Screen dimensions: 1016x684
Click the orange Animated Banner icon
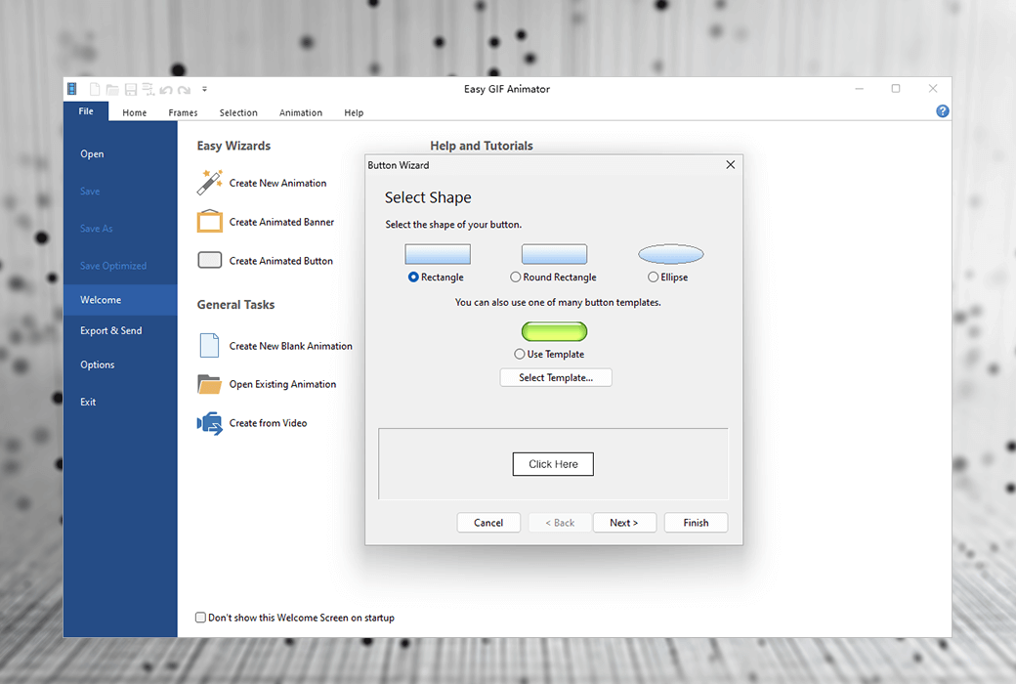pyautogui.click(x=209, y=221)
